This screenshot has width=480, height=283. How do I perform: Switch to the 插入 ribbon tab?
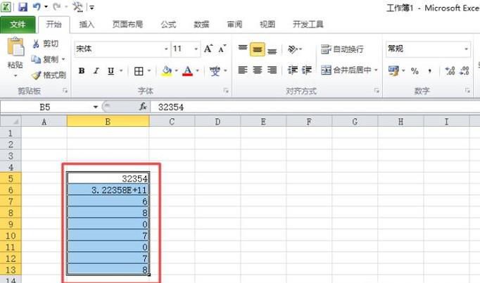pyautogui.click(x=87, y=24)
